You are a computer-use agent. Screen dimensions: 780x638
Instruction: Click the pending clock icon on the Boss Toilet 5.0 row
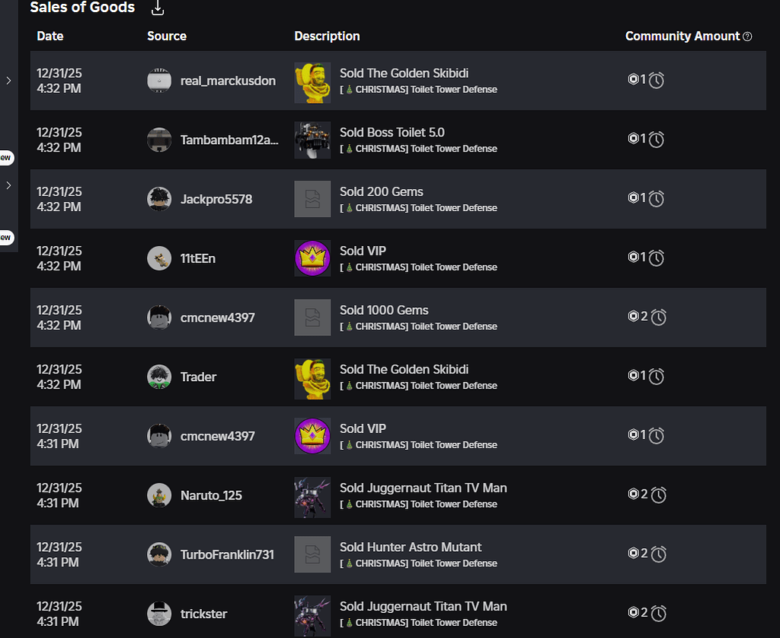pos(655,139)
